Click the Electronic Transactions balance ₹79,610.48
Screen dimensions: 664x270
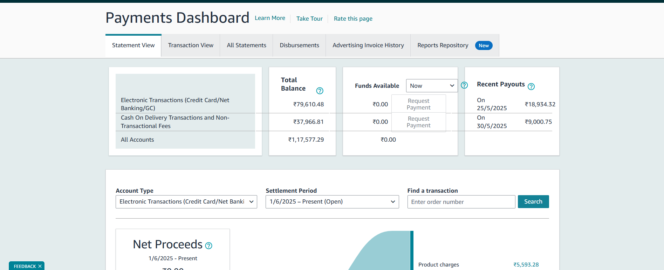coord(308,104)
